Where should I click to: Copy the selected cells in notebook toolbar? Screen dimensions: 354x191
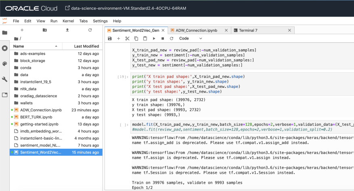click(x=136, y=38)
